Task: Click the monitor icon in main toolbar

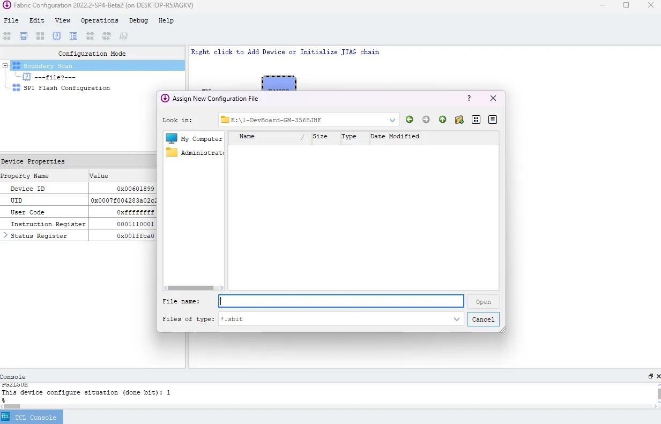Action: point(24,36)
